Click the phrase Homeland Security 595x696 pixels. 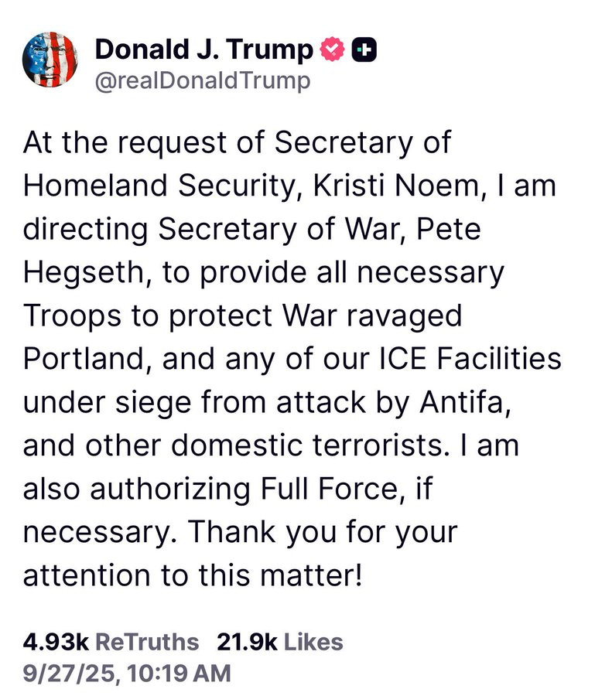point(153,186)
